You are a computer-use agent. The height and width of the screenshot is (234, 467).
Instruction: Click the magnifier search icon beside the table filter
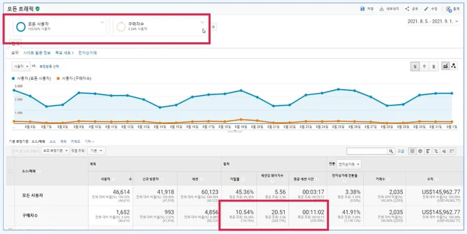pyautogui.click(x=391, y=151)
